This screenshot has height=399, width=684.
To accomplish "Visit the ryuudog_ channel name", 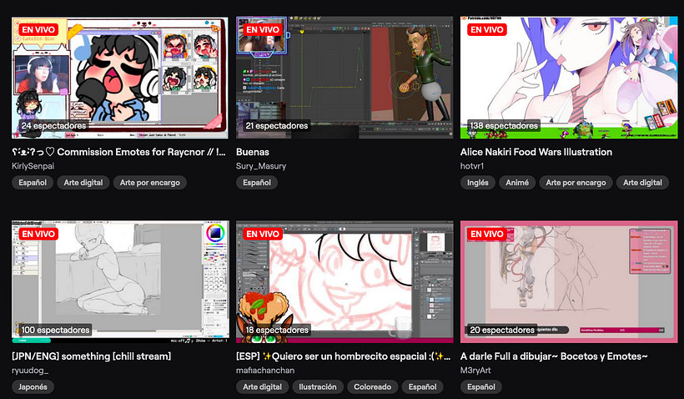I will 30,370.
